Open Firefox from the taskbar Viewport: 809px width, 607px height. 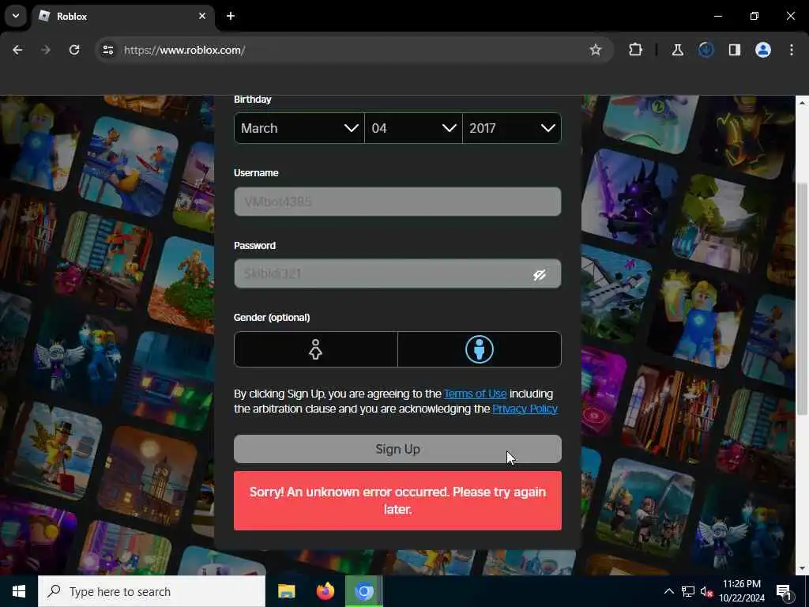pyautogui.click(x=325, y=591)
